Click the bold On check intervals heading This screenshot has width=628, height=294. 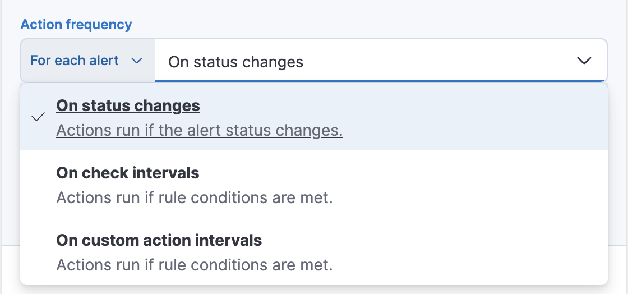[128, 173]
